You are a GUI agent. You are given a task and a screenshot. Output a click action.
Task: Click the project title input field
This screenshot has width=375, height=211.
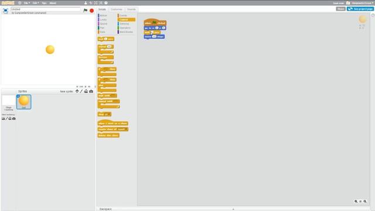(46, 9)
